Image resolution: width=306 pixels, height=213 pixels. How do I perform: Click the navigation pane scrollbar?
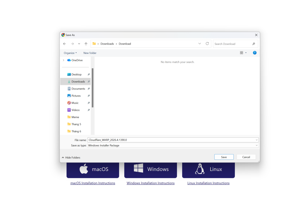(x=93, y=88)
